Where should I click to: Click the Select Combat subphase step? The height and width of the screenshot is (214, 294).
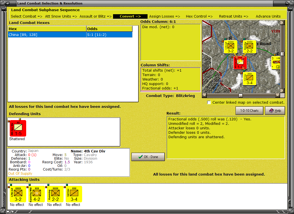tap(26, 16)
